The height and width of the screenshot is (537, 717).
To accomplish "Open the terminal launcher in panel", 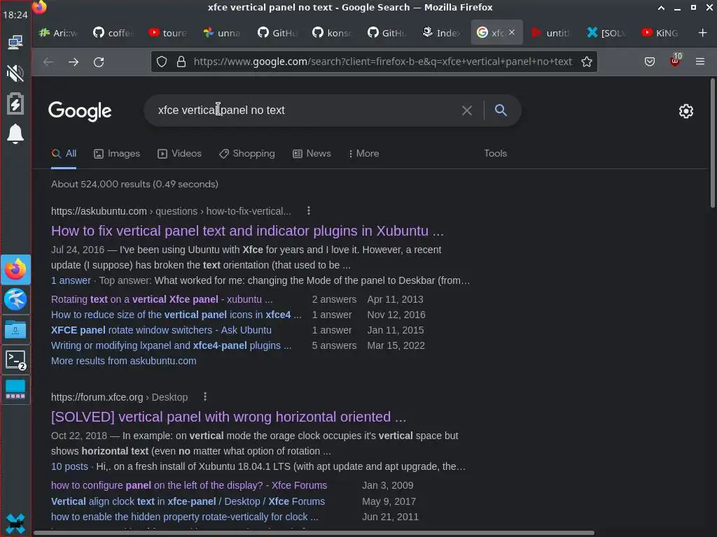I will pos(15,360).
